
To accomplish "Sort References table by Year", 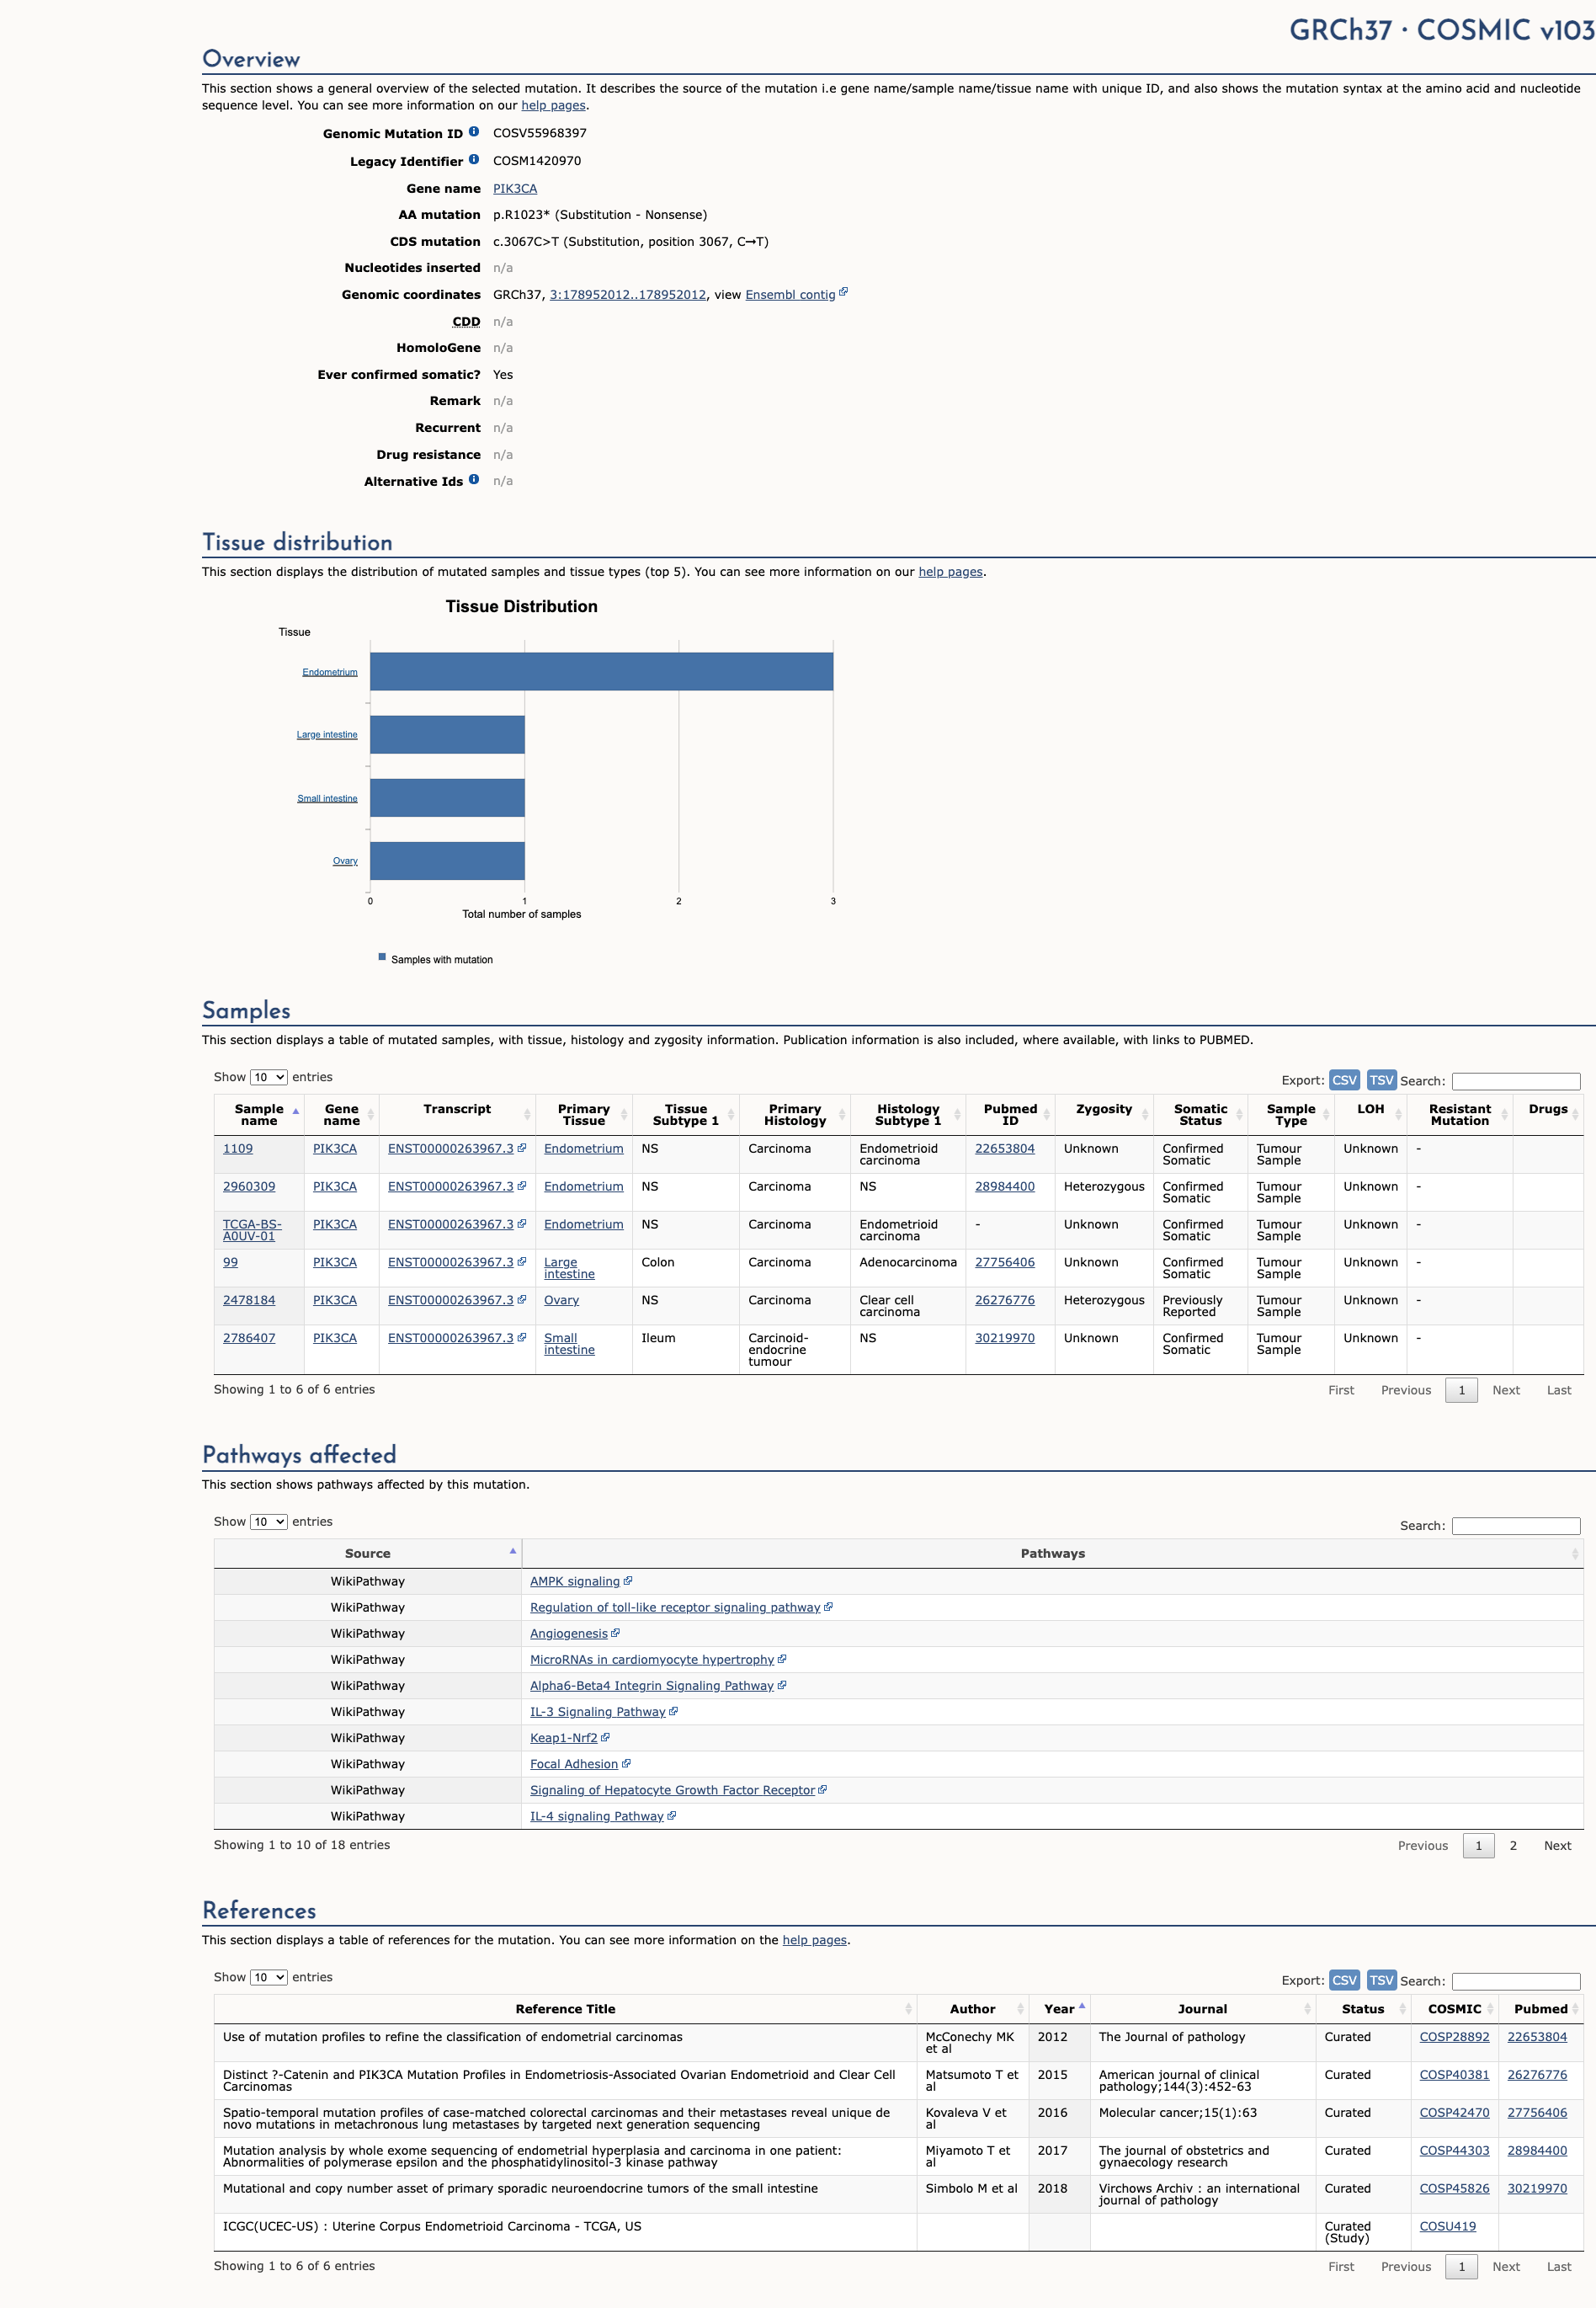I will 1059,2009.
